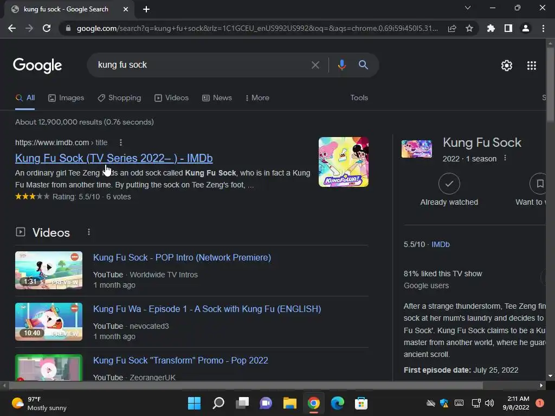Click the browser forward arrow

pyautogui.click(x=29, y=28)
